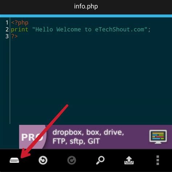The height and width of the screenshot is (172, 172).
Task: Select line number 1 in gutter
Action: click(7, 22)
